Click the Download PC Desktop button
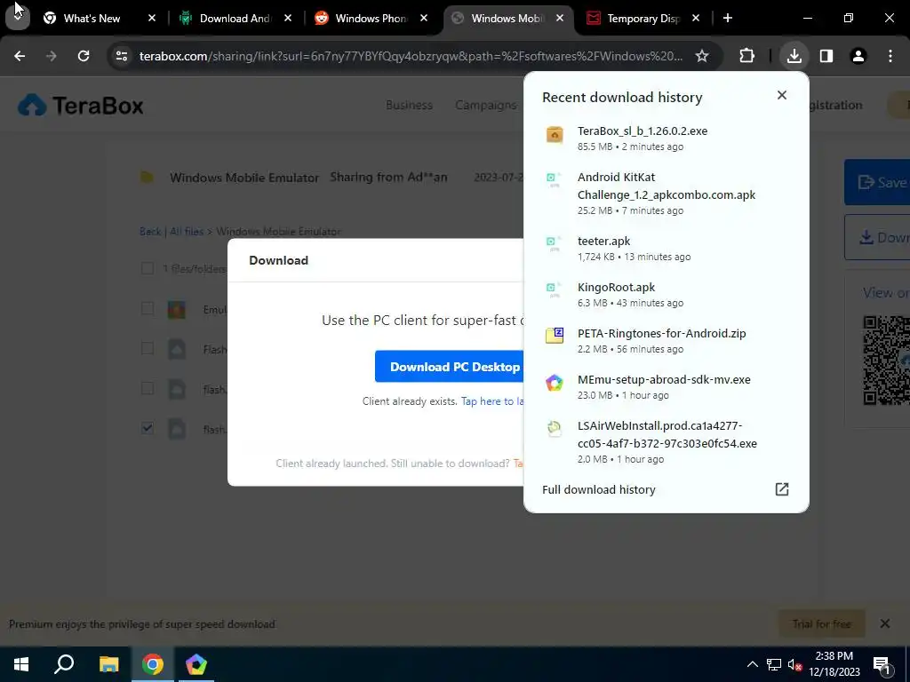 click(449, 367)
